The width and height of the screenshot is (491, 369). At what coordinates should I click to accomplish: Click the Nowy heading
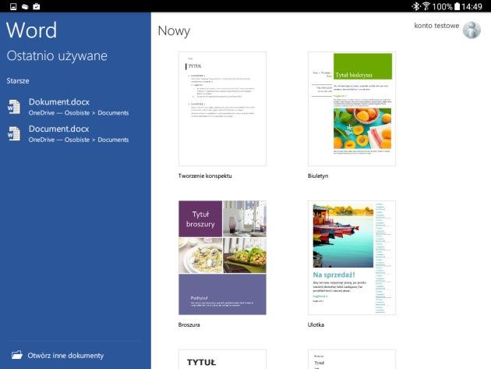click(174, 31)
